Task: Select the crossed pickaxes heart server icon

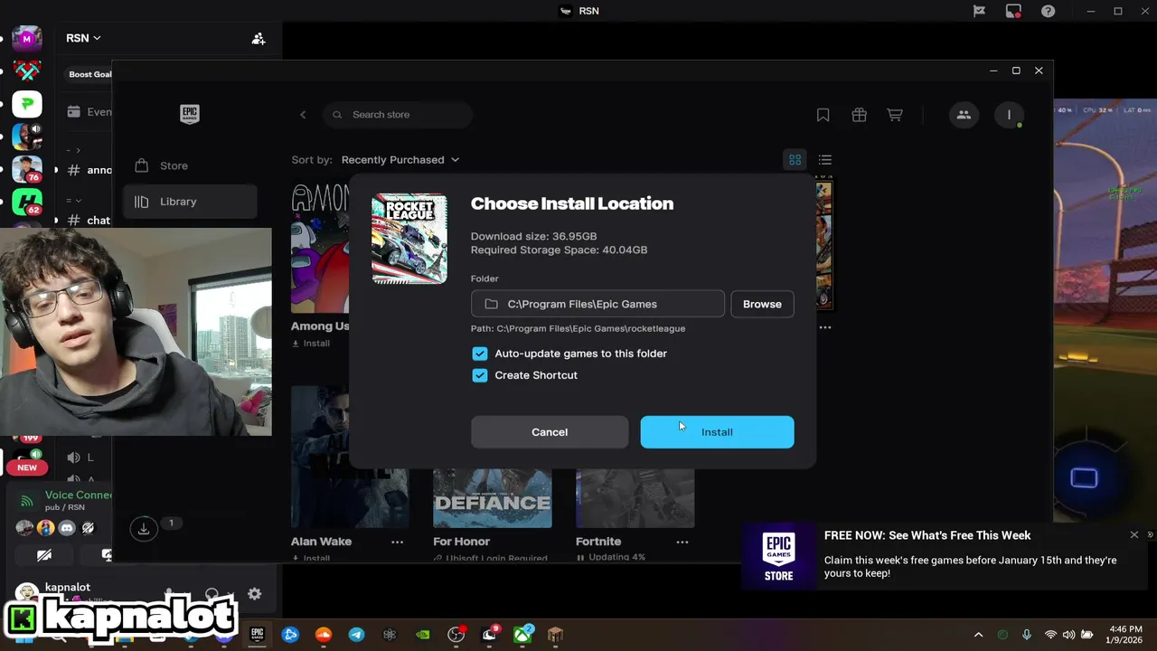Action: [x=27, y=71]
